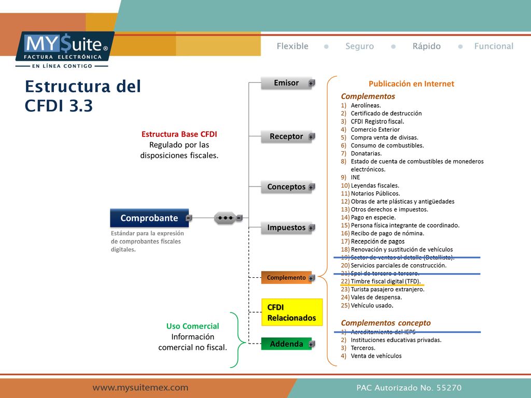Click list item 'Donatarias.'
The width and height of the screenshot is (531, 398).
tap(366, 153)
